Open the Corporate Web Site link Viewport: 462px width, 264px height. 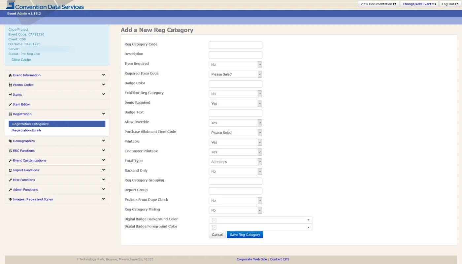(x=252, y=259)
